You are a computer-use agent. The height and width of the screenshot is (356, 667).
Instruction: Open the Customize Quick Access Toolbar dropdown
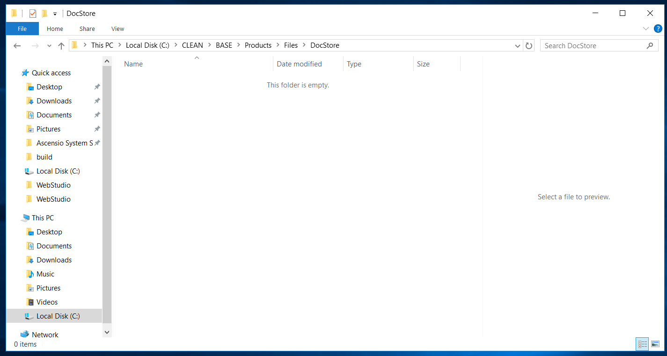point(55,14)
